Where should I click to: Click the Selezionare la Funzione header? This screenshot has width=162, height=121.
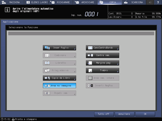point(23,27)
